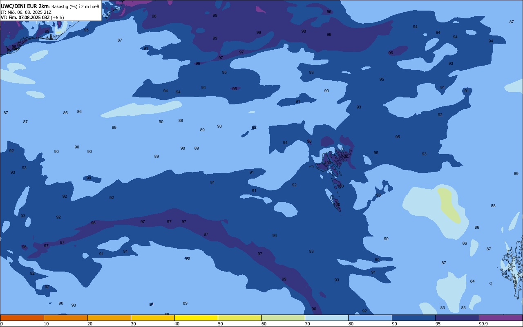Click the amber 20–30 legend swatch
523x327 pixels.
(109, 318)
